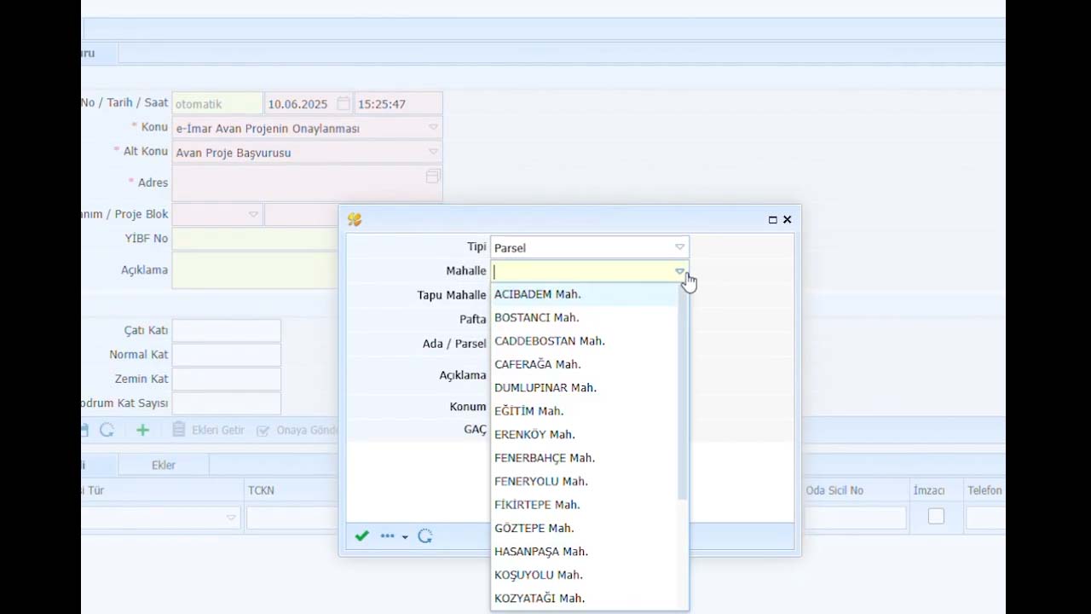Viewport: 1091px width, 614px height.
Task: Click the Adres field picker icon
Action: 433,177
